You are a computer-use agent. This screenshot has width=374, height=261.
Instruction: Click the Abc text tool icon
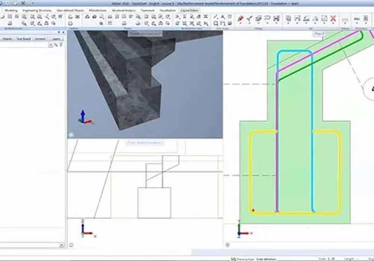coord(357,19)
